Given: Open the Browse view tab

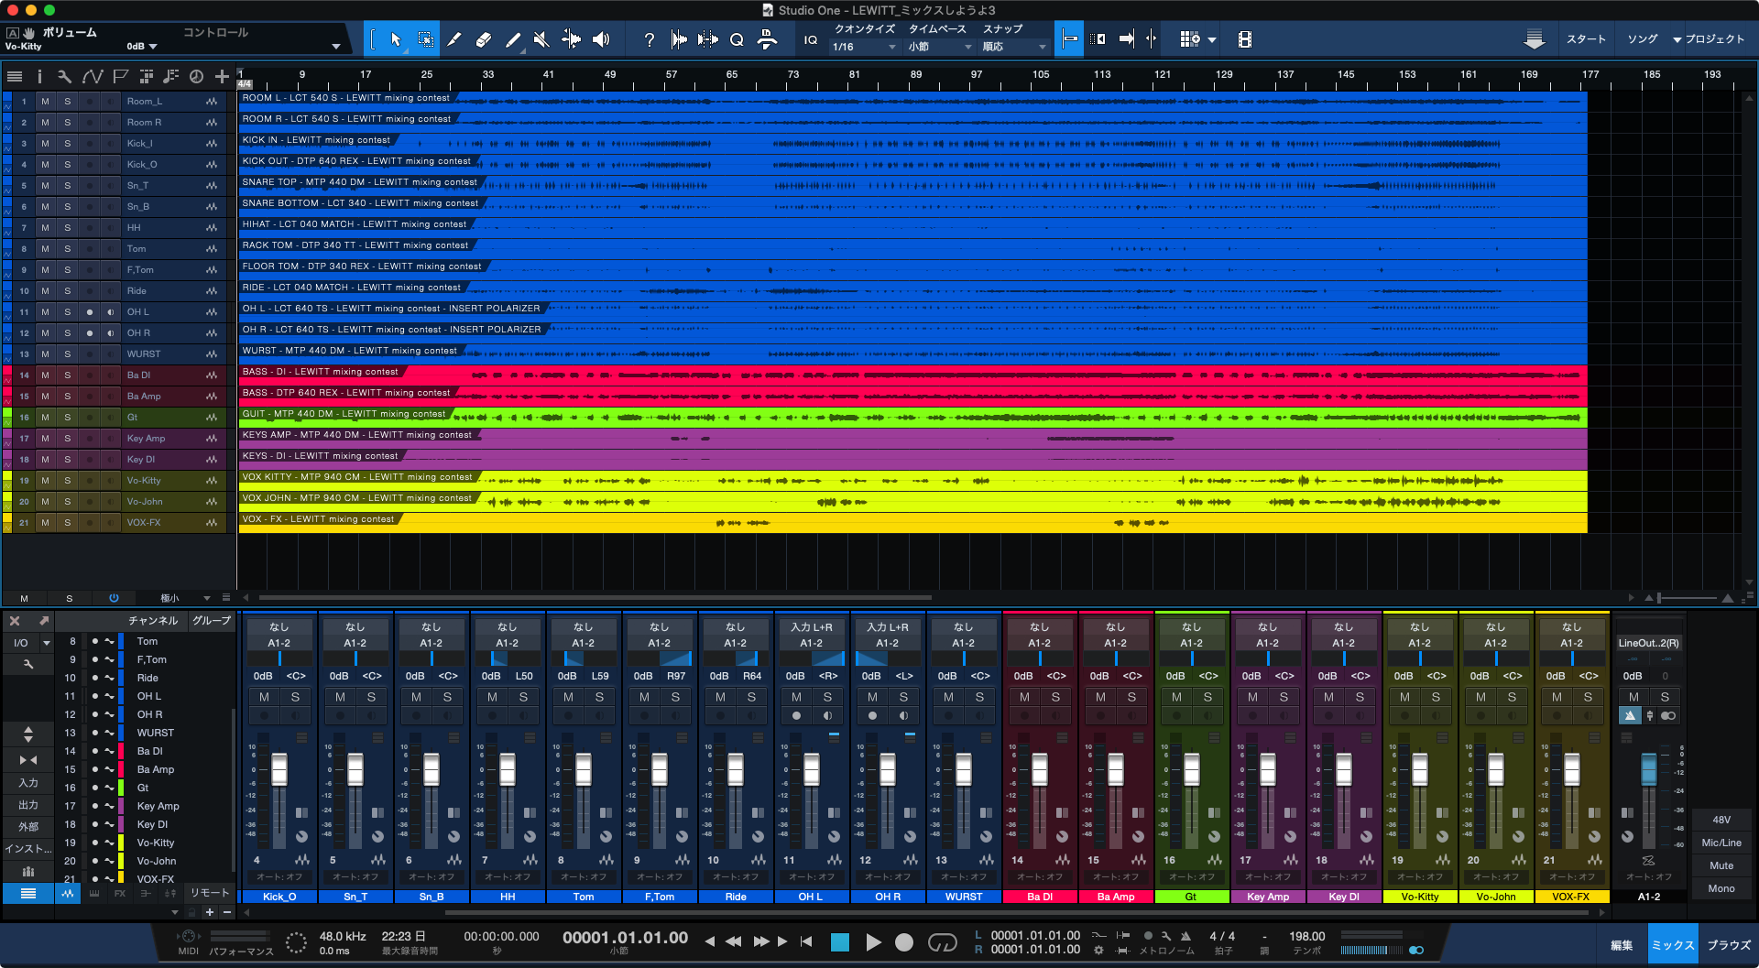Looking at the screenshot, I should tap(1729, 945).
